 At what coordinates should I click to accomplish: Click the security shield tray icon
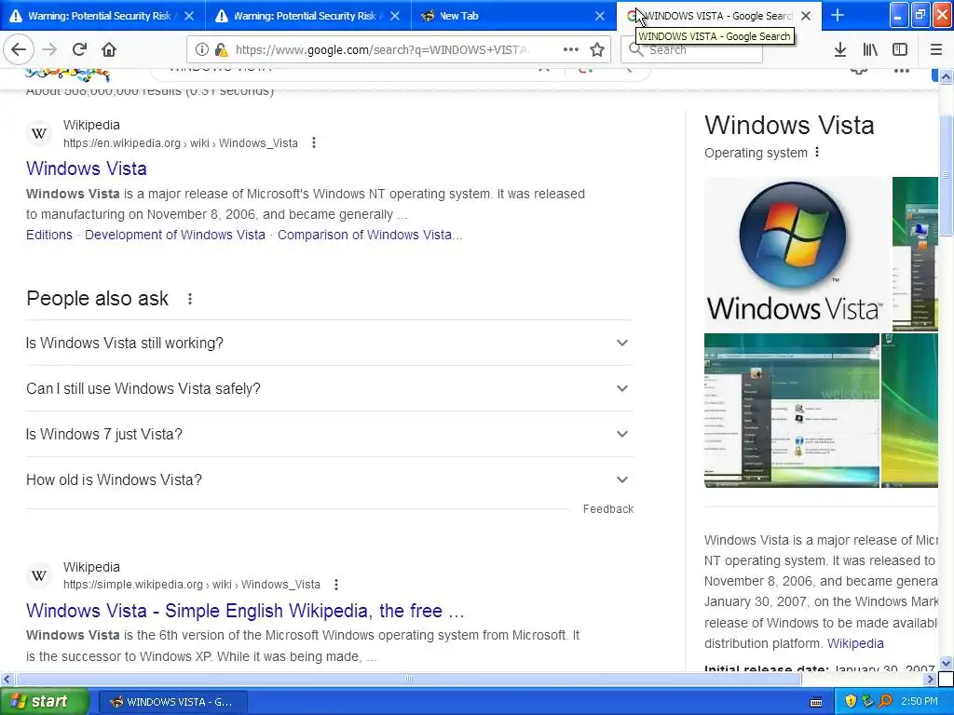(x=851, y=701)
